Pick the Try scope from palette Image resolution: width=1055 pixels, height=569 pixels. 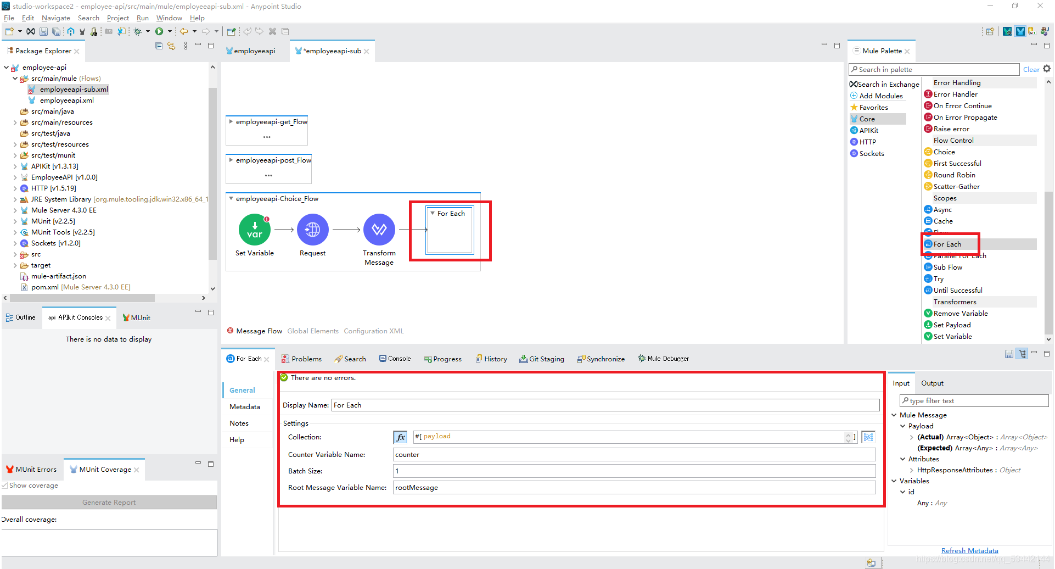[934, 279]
